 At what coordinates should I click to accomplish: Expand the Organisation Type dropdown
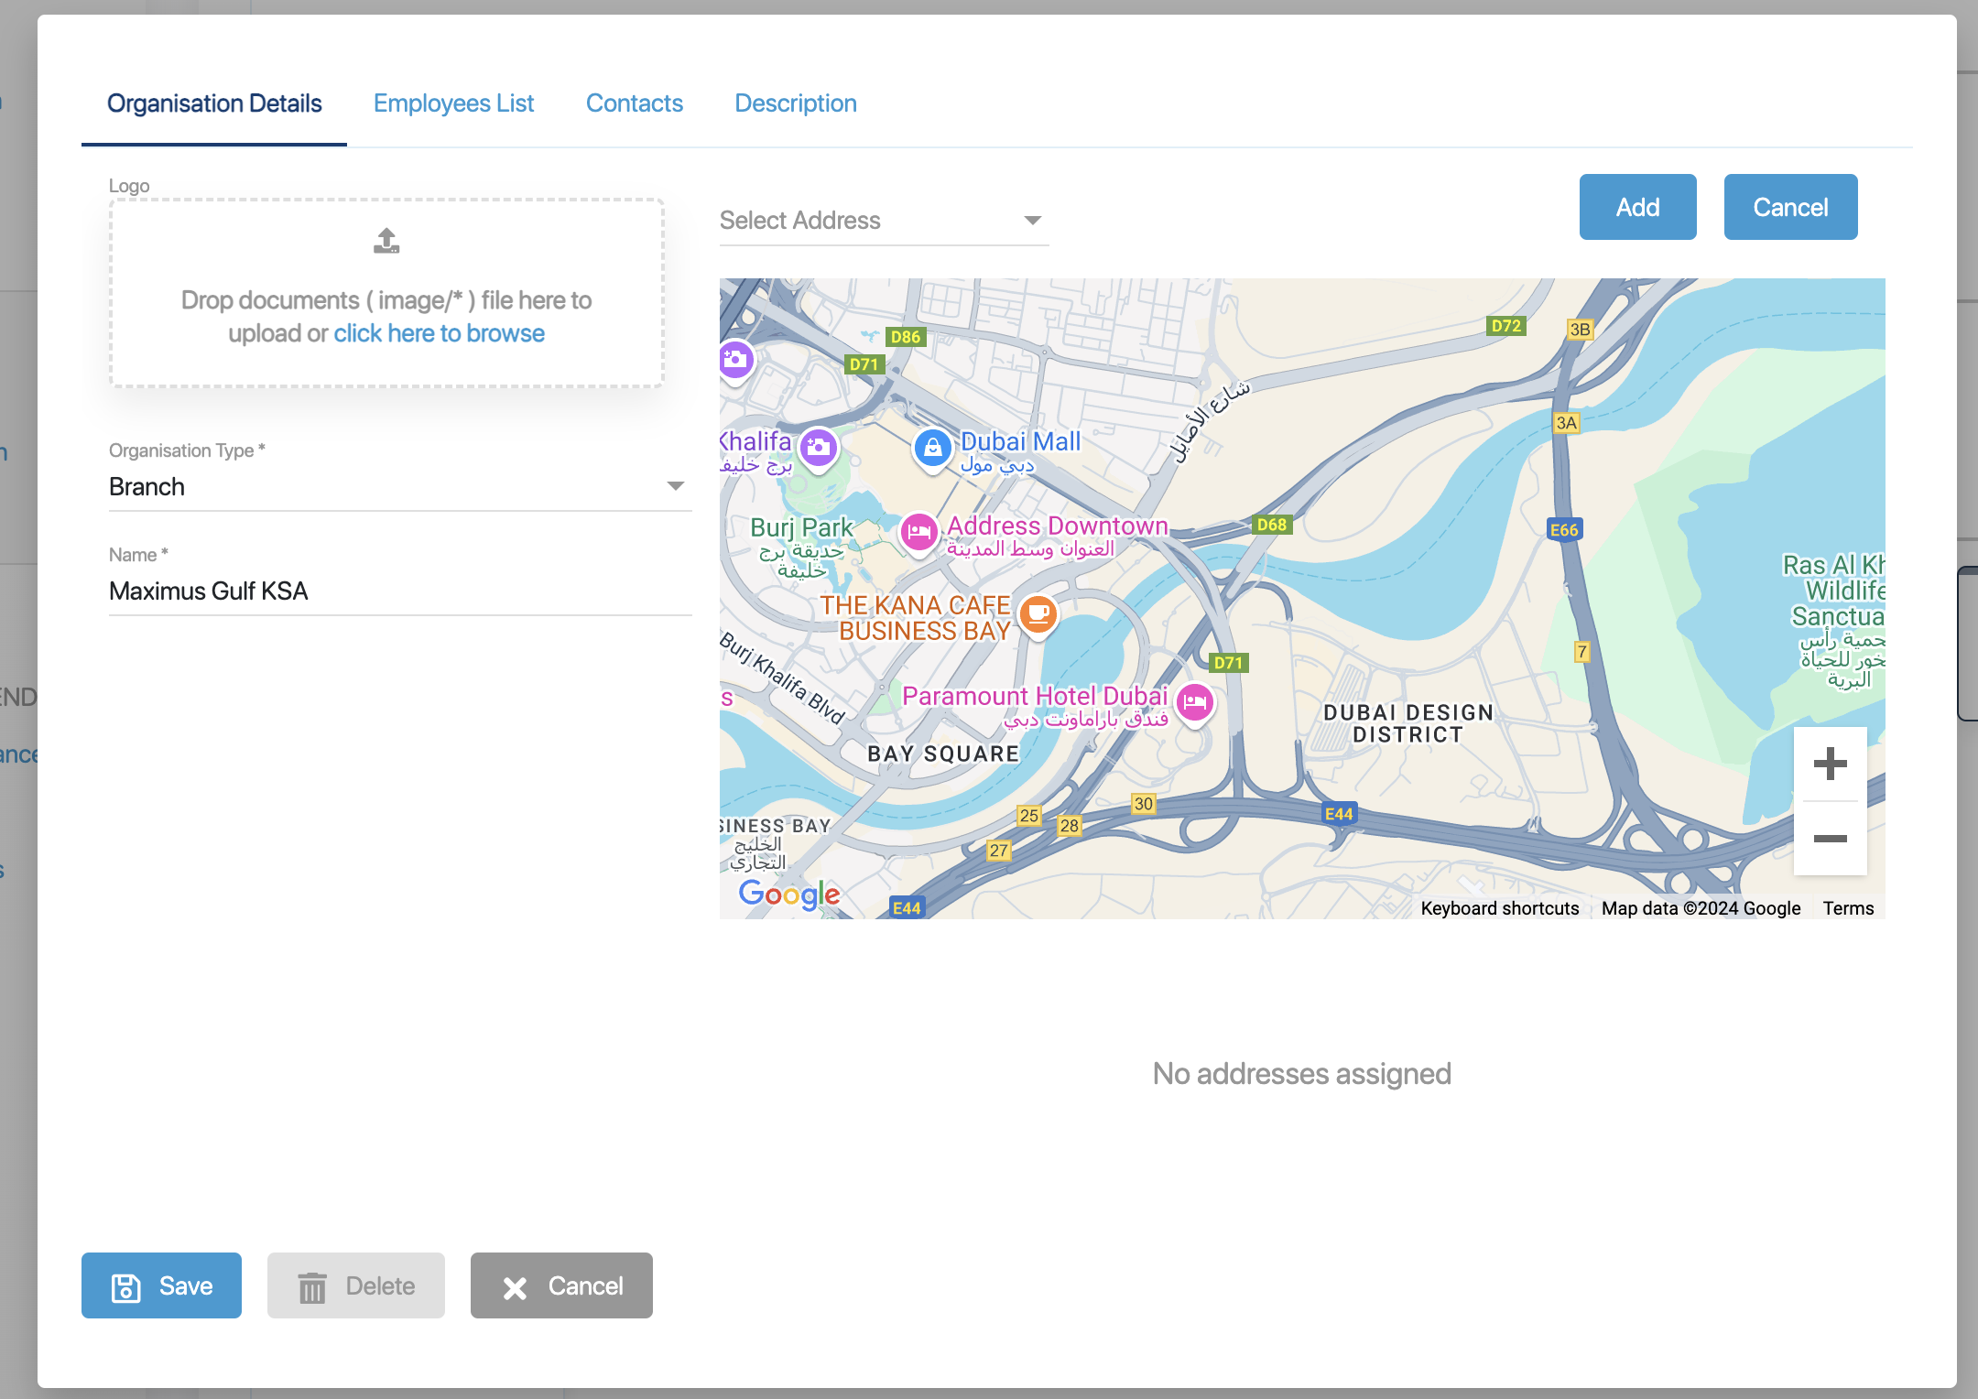pos(399,487)
